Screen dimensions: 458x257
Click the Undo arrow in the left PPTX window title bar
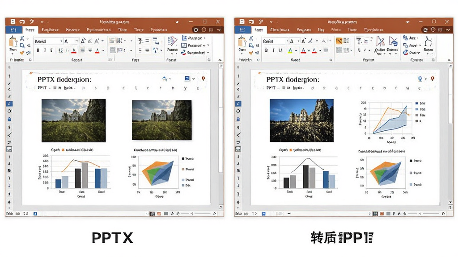pyautogui.click(x=22, y=21)
